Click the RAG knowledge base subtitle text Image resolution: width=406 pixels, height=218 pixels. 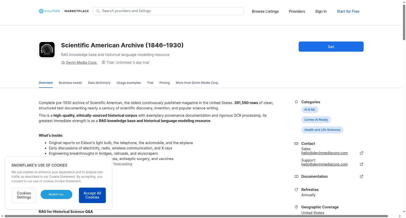click(115, 55)
